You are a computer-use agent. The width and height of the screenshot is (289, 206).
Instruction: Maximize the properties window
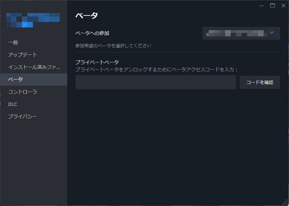click(272, 6)
